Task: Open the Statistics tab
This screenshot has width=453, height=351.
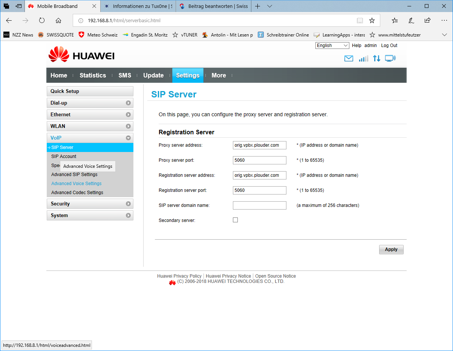Action: [x=93, y=75]
